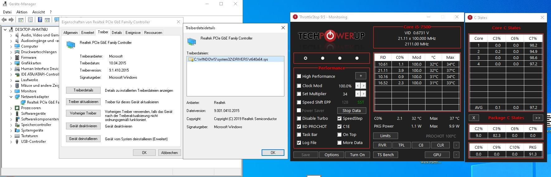Select the second ThrottleStop profile radio button

(x=322, y=58)
